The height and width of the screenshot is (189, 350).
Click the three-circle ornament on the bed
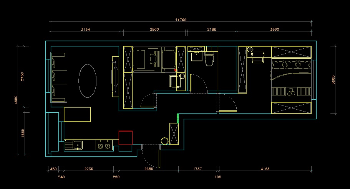coord(291,92)
